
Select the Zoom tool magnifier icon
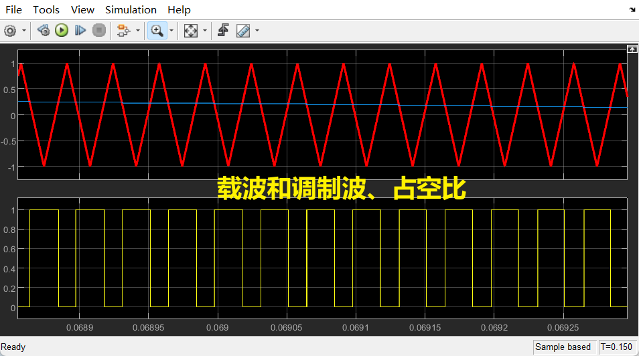157,31
